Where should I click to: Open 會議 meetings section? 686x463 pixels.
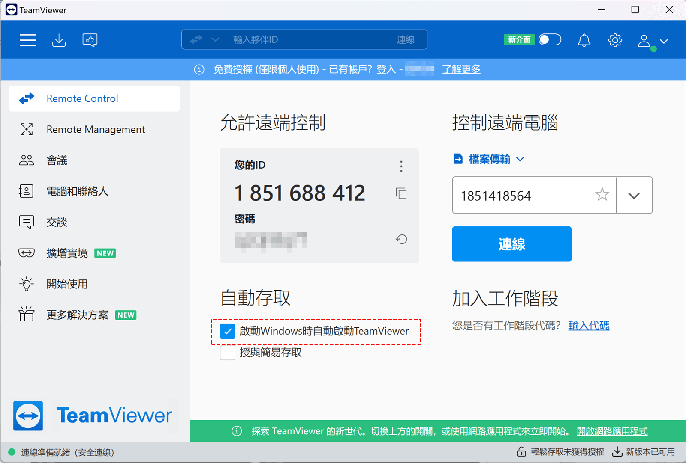click(94, 160)
